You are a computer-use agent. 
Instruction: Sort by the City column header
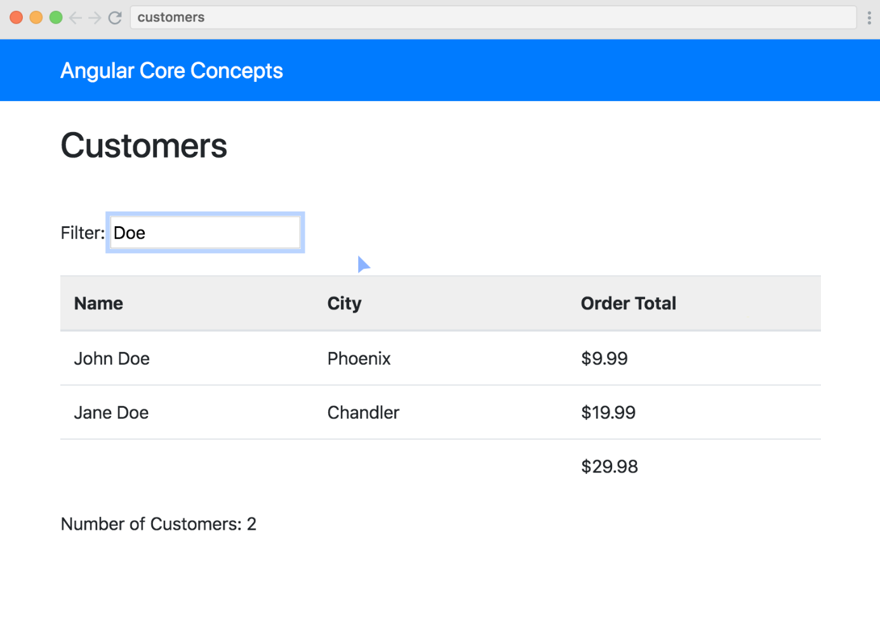(x=344, y=304)
